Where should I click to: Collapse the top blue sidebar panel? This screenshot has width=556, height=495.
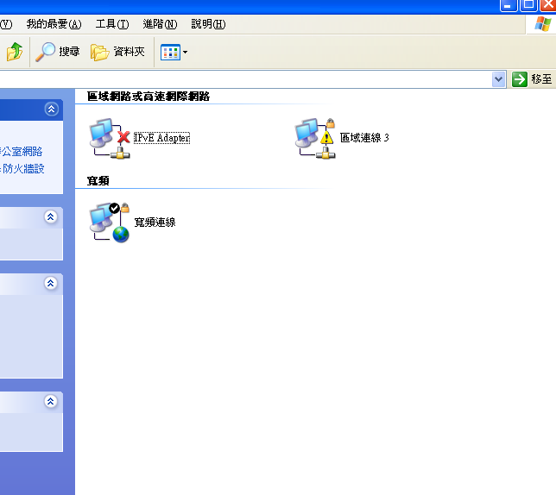[x=52, y=109]
